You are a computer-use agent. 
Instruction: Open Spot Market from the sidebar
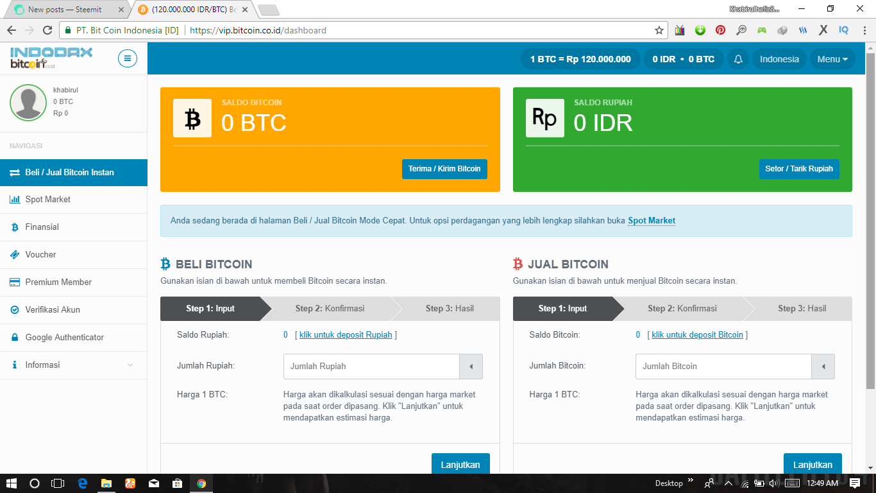click(x=74, y=199)
